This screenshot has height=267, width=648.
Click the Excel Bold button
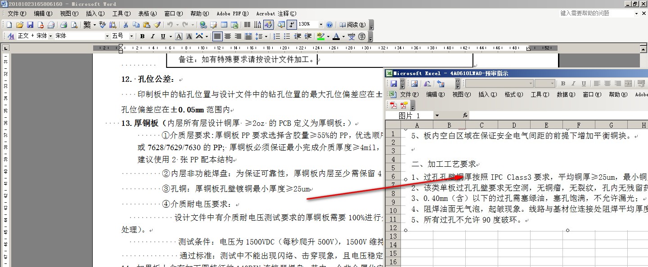(x=563, y=84)
